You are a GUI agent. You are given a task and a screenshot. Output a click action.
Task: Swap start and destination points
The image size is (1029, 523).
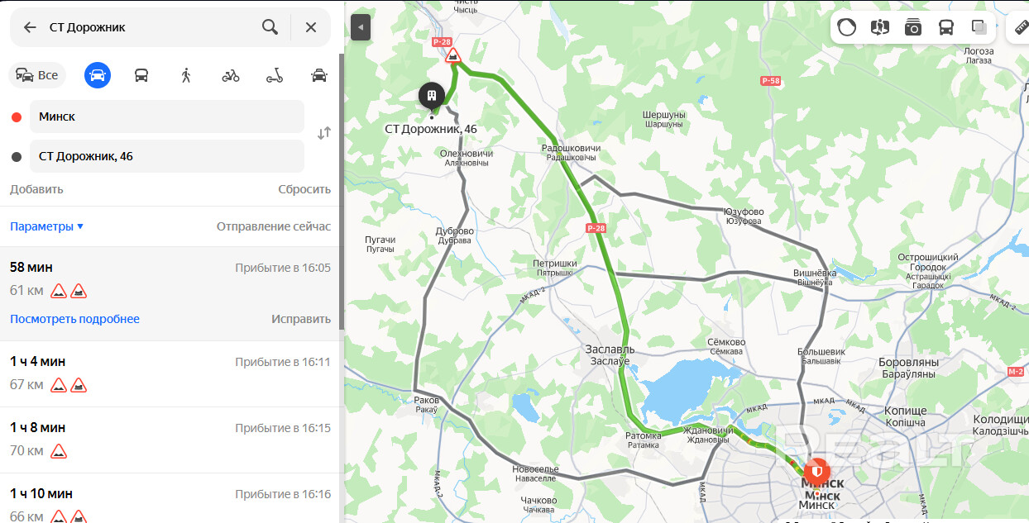click(324, 133)
